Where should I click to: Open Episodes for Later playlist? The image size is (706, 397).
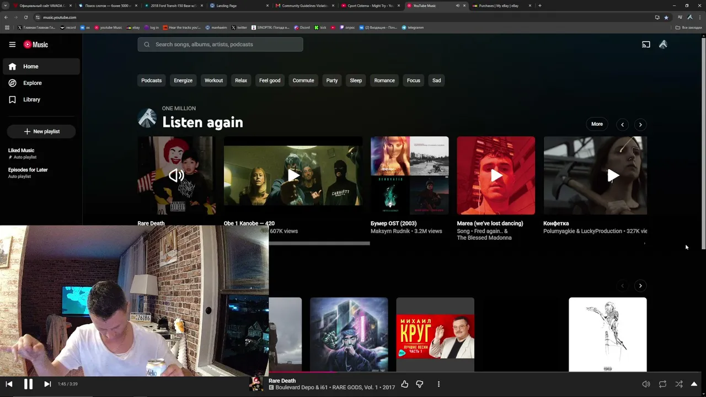41,173
